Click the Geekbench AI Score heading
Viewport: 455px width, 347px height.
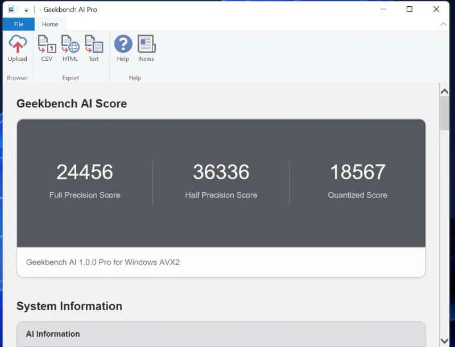(x=72, y=104)
